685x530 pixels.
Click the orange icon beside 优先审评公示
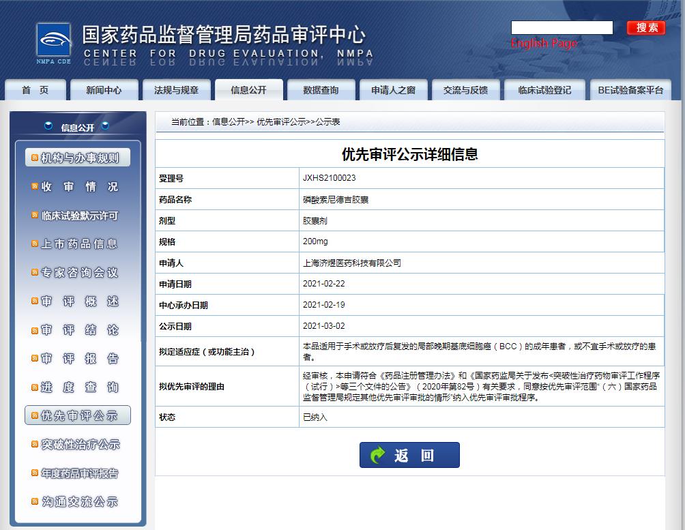(x=35, y=415)
